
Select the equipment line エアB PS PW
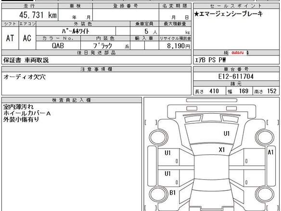tap(210, 60)
